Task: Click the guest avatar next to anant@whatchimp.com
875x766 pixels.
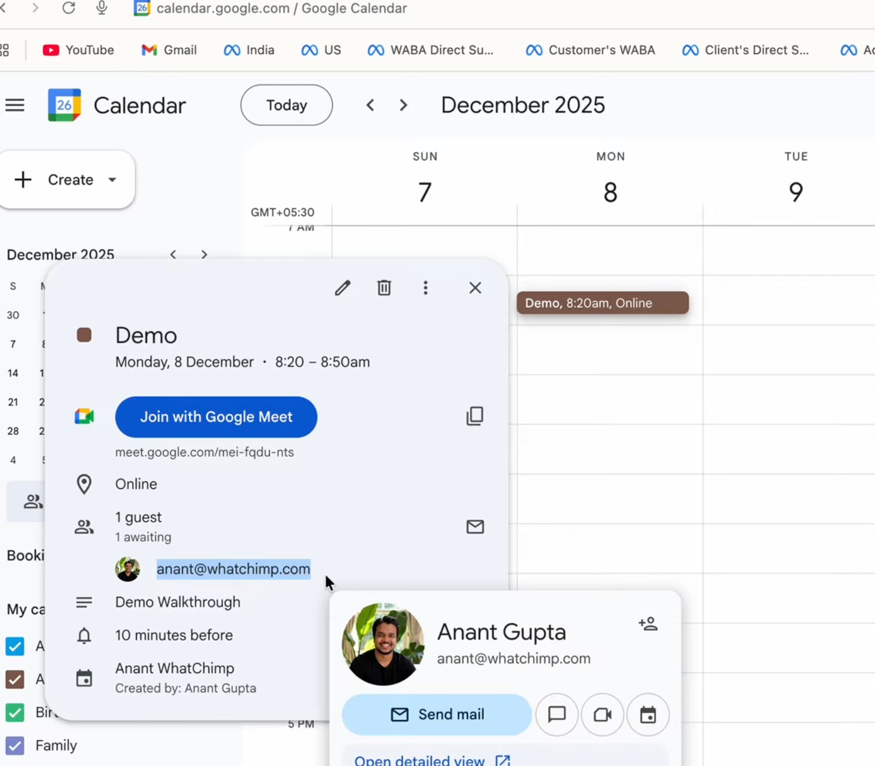Action: click(128, 569)
